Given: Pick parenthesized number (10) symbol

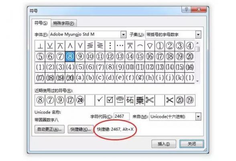Looking at the screenshot, I should [130, 67].
